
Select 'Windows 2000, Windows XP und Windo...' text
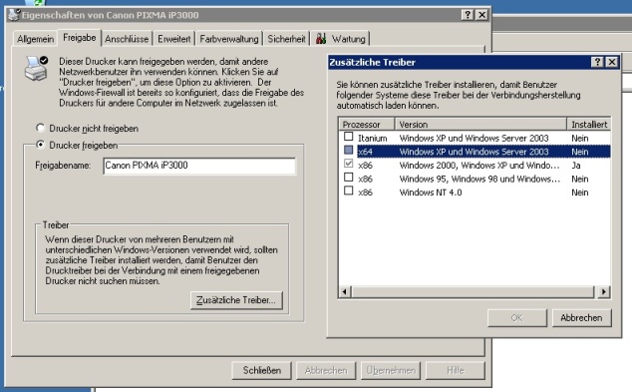tap(479, 166)
